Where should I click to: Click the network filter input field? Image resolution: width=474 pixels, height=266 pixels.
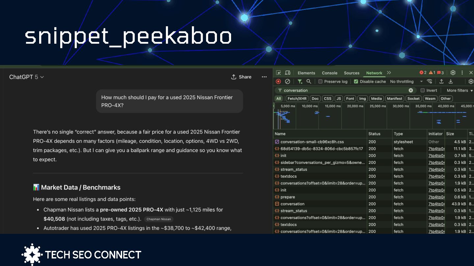coord(346,90)
